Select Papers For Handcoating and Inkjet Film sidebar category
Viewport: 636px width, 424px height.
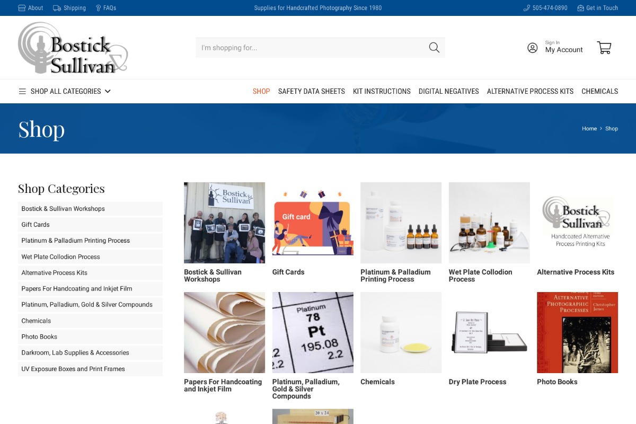90,289
